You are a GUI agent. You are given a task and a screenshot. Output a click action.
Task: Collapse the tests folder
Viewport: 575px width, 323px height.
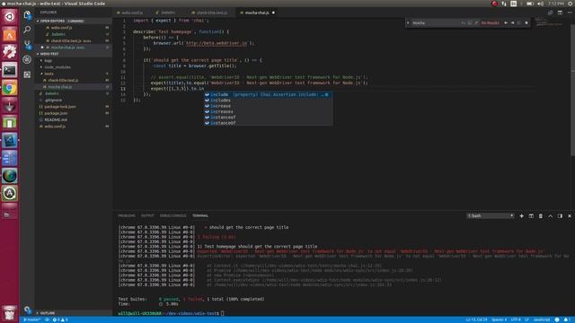pos(49,74)
